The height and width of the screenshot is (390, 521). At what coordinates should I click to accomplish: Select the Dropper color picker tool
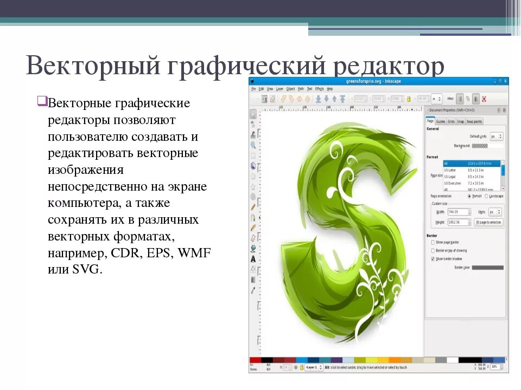coord(253,290)
